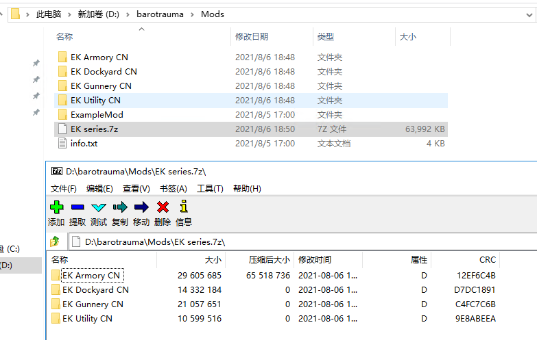Viewport: 537px width, 340px height.
Task: Select the EK series.7z file name
Action: pyautogui.click(x=94, y=129)
